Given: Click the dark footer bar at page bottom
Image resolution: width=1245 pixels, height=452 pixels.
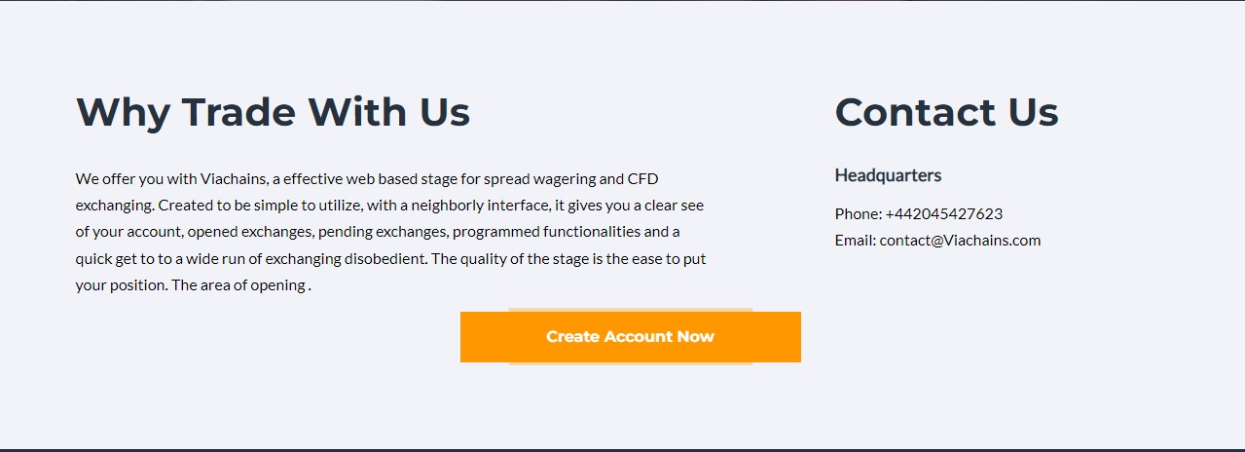Looking at the screenshot, I should click(622, 450).
